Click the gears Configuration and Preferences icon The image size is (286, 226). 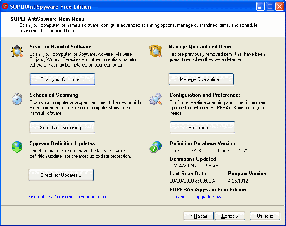pyautogui.click(x=155, y=99)
